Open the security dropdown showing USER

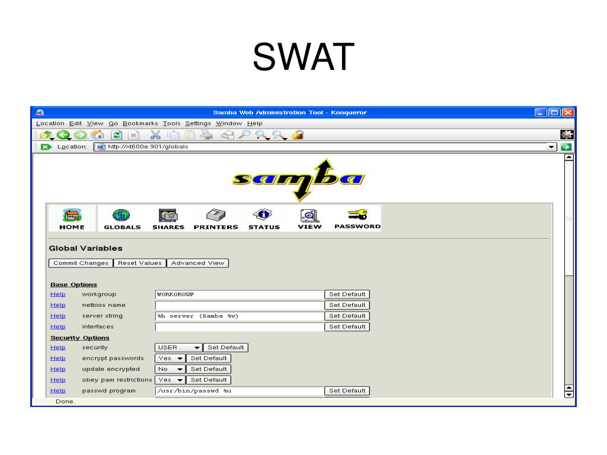coord(178,347)
